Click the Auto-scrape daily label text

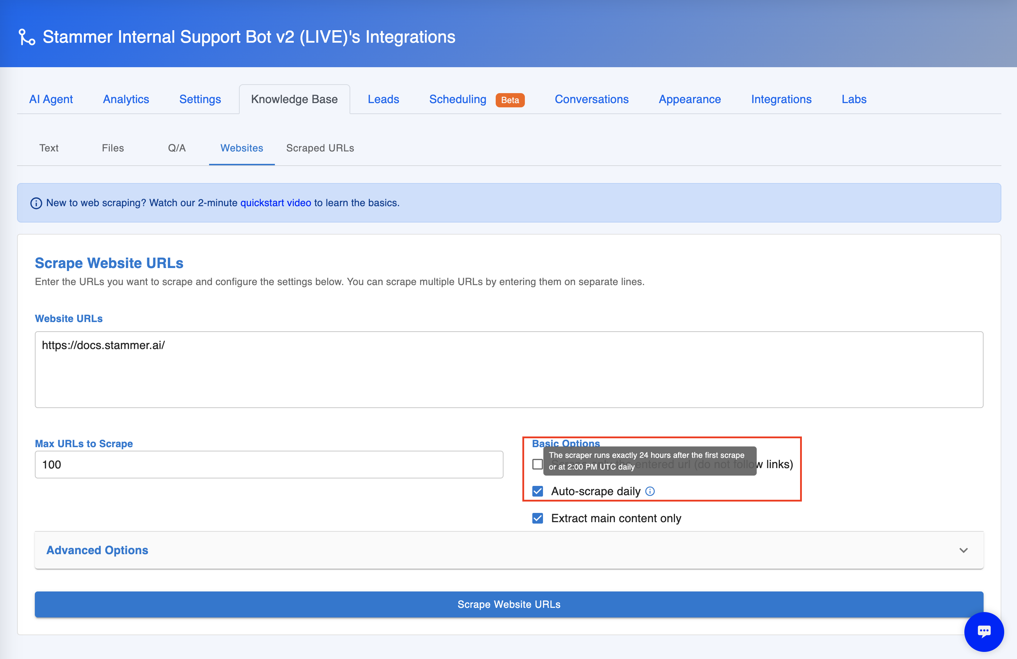[596, 492]
